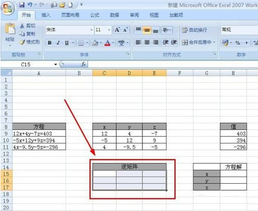Viewport: 258px width, 211px height.
Task: Click Copy (复制) icon
Action: tap(22, 34)
